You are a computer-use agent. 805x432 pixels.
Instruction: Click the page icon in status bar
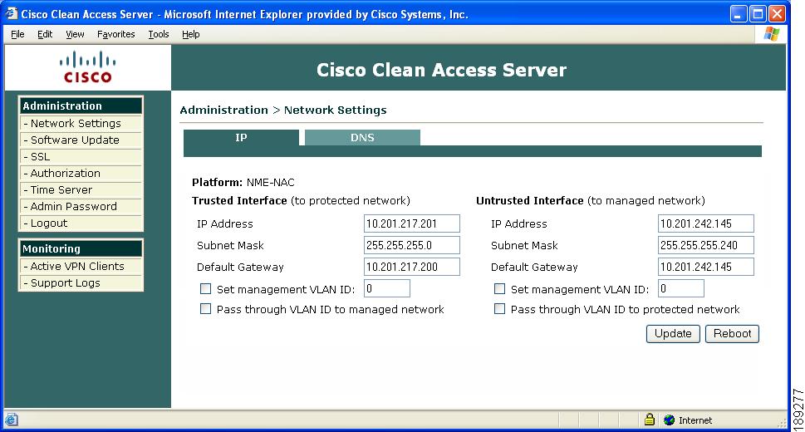point(12,420)
